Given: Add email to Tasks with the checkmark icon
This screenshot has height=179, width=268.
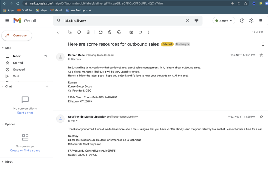Looking at the screenshot, I should point(119,32).
